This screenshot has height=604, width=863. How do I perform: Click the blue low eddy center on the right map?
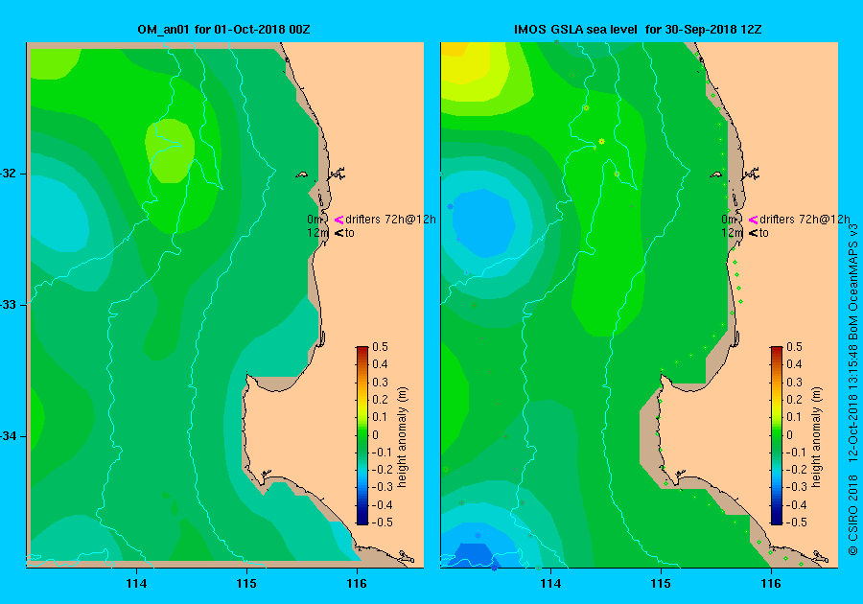pyautogui.click(x=484, y=222)
